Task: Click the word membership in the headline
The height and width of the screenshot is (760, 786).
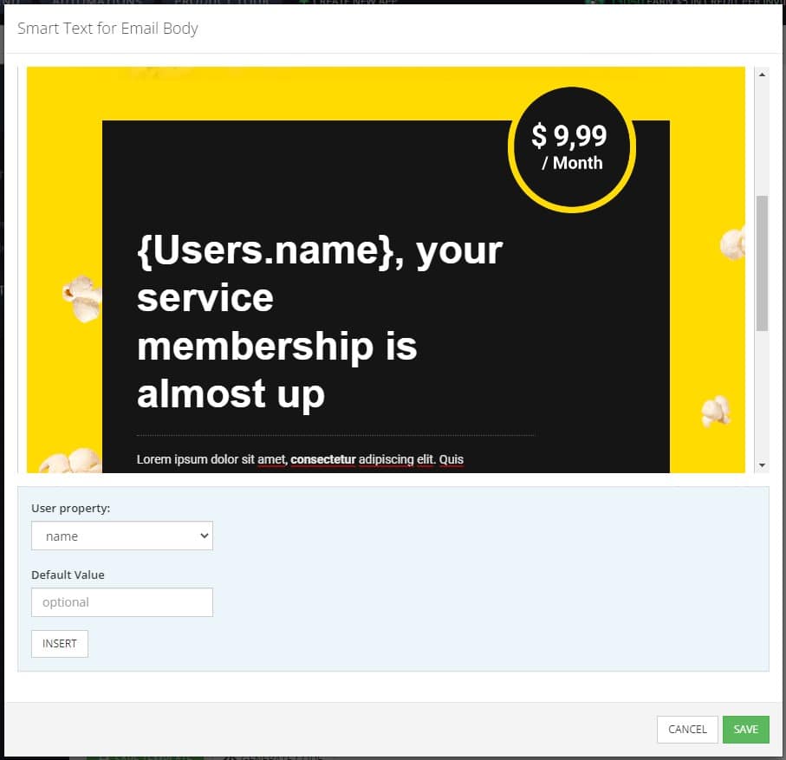Action: [256, 347]
